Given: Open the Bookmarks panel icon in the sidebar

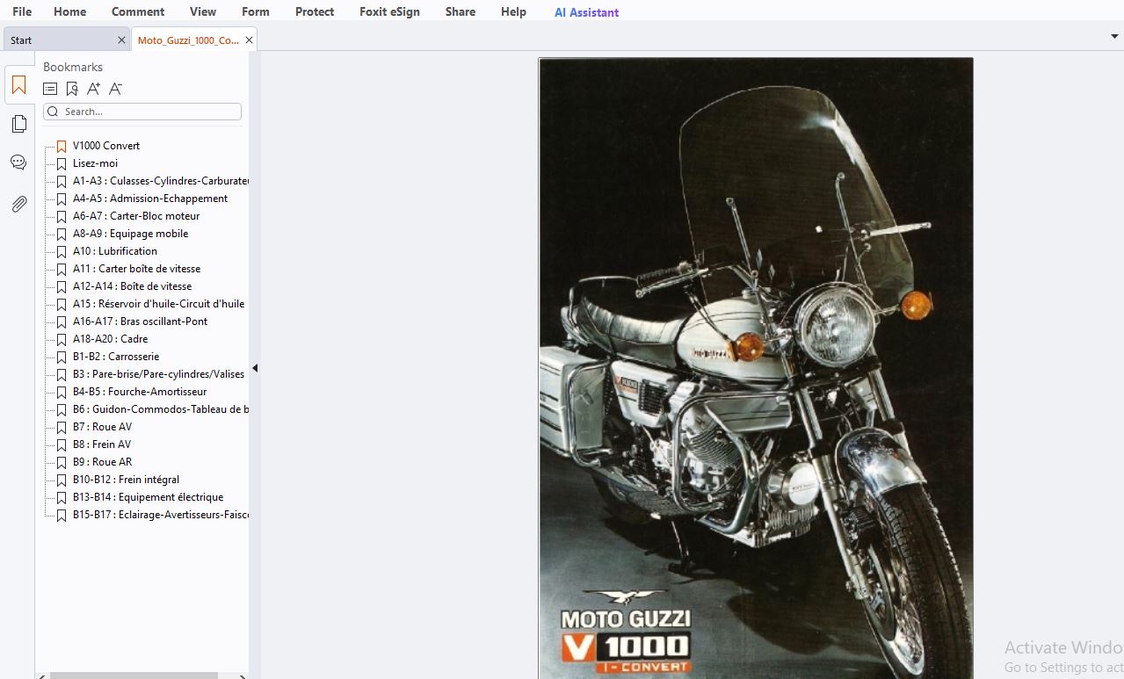Looking at the screenshot, I should coord(18,85).
